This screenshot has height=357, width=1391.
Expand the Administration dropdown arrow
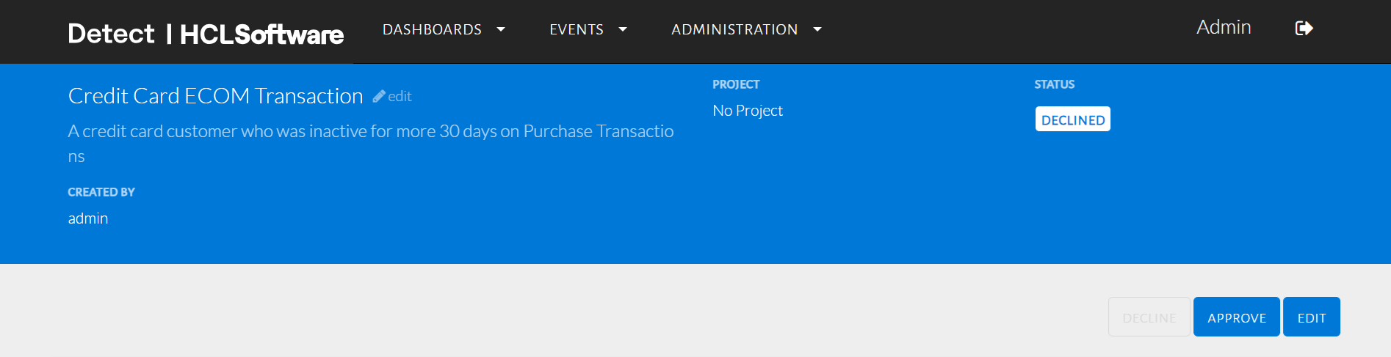(817, 29)
